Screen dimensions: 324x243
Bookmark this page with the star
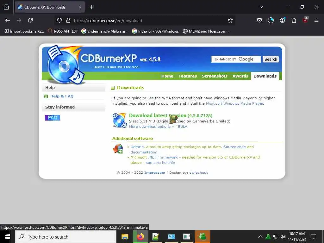pos(230,20)
